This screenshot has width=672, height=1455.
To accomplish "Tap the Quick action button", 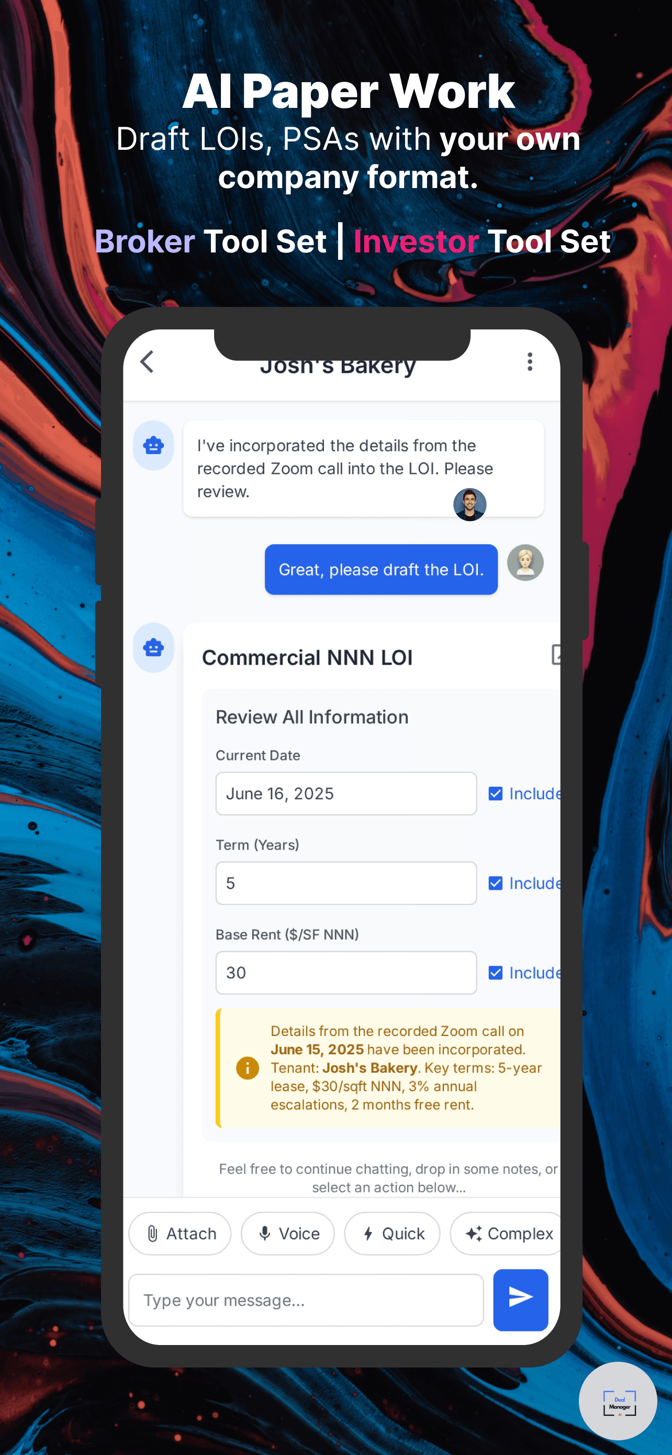I will click(391, 1233).
